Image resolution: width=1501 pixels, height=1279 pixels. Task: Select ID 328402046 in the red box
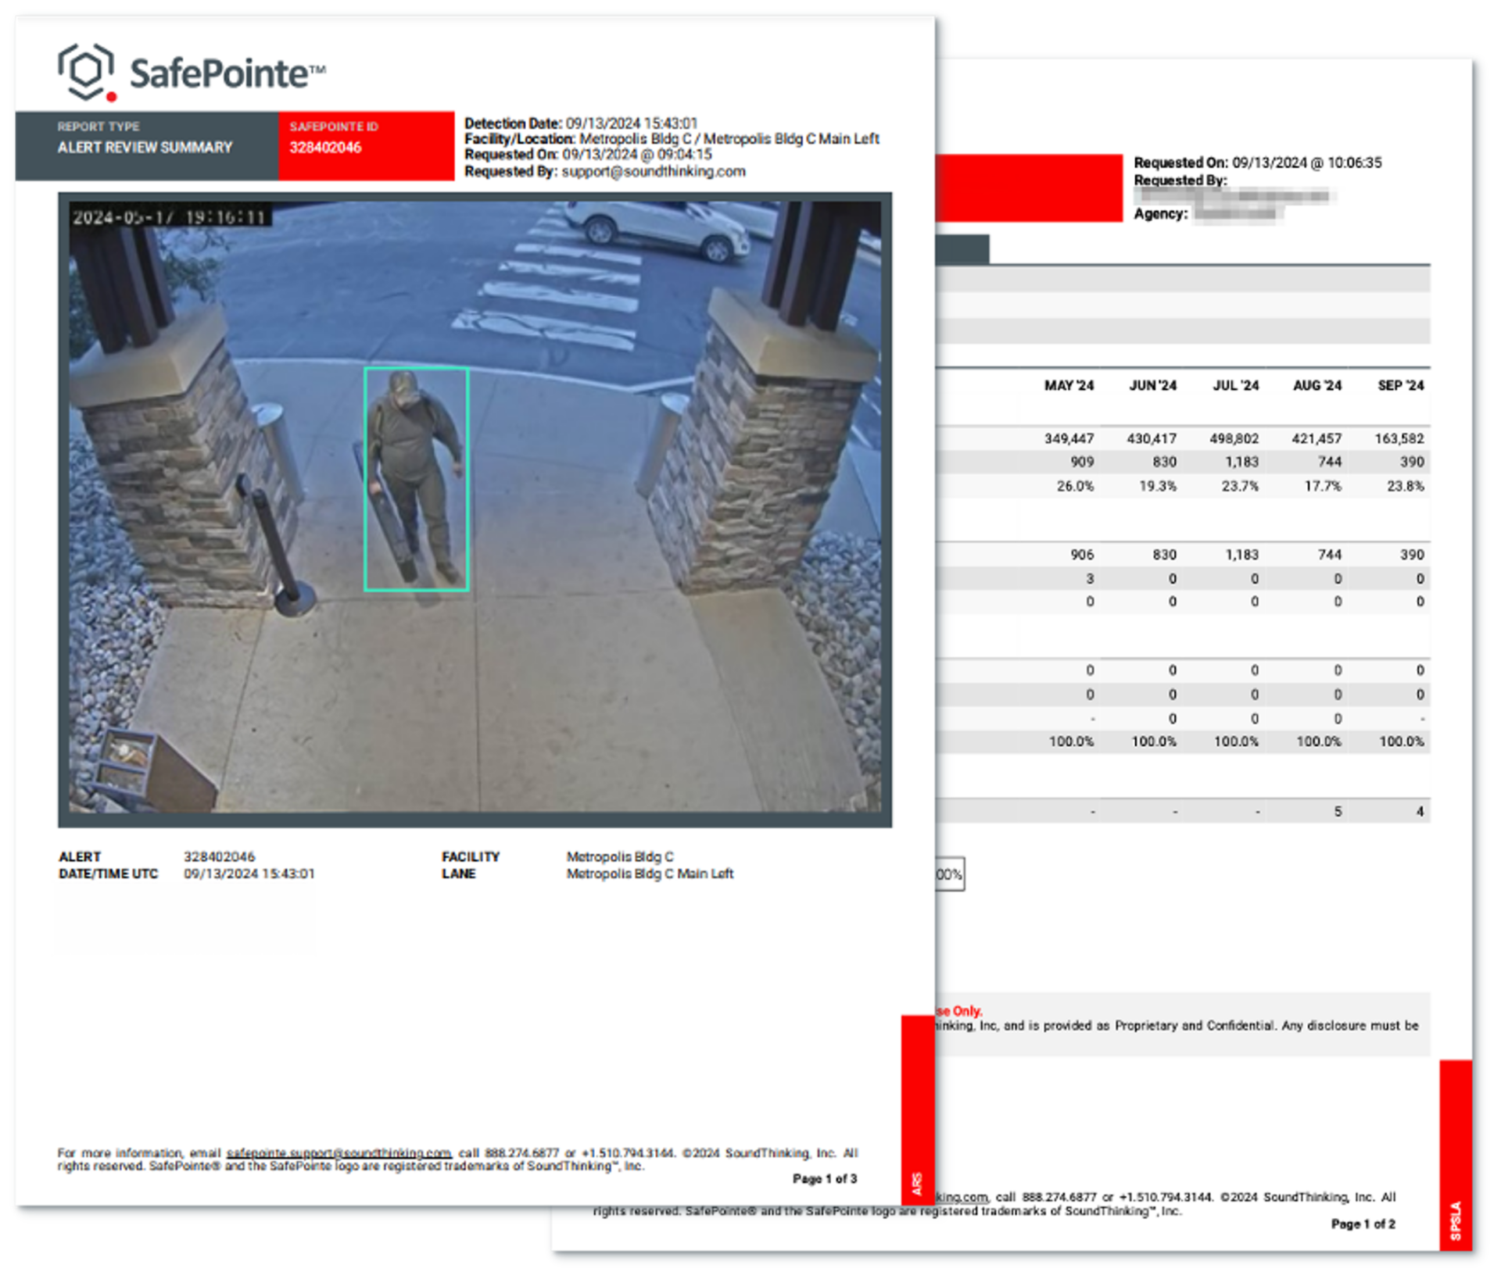pyautogui.click(x=325, y=148)
